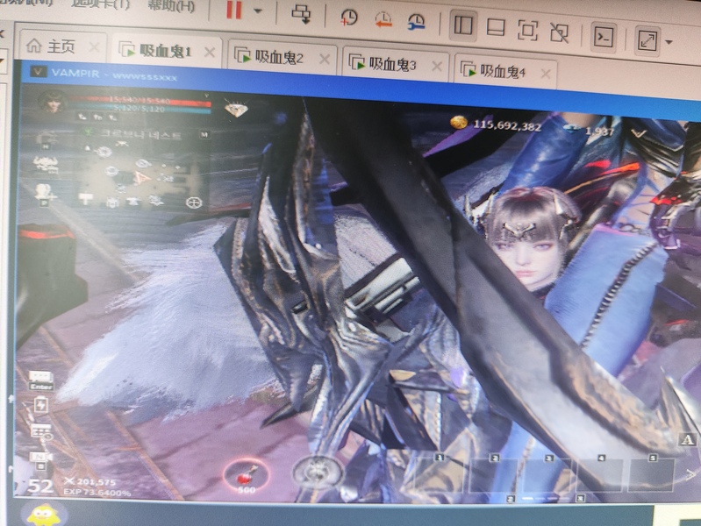Use the red potion with count 500
Screen dimensions: 701x526
[247, 476]
